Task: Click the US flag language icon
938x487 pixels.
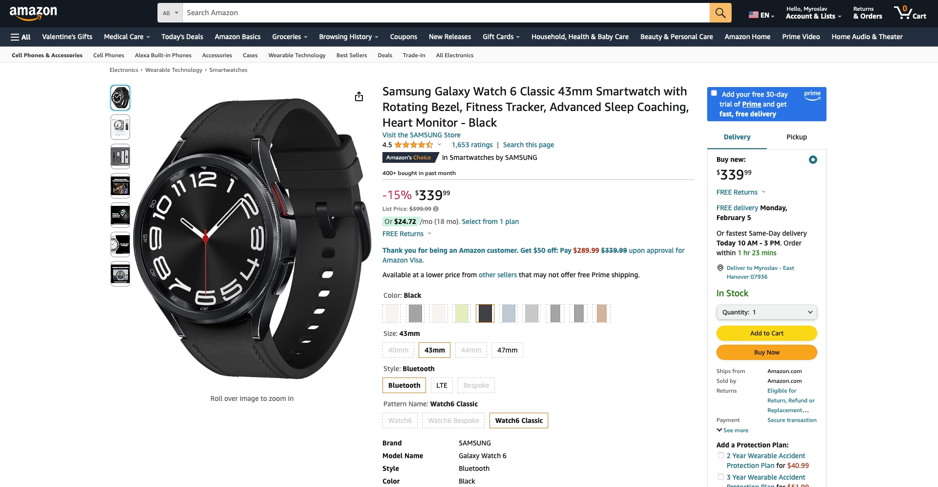Action: (x=753, y=15)
